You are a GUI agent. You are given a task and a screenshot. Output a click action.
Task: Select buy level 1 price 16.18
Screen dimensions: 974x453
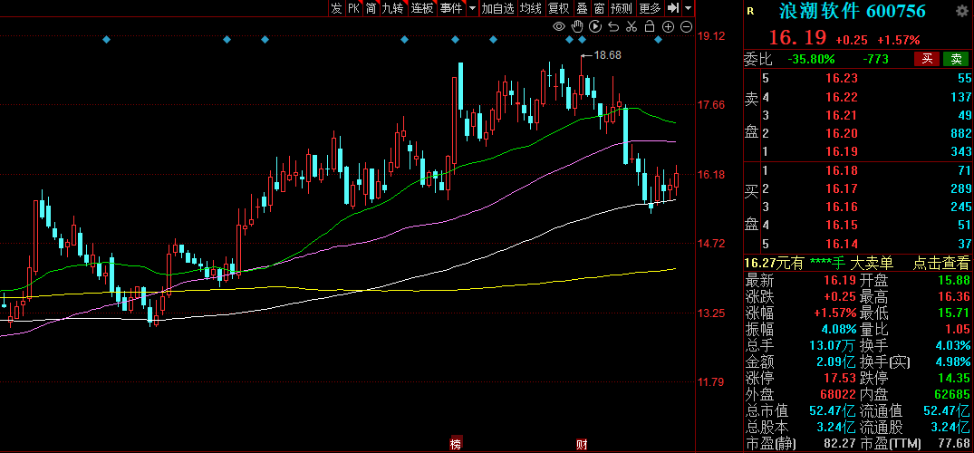(x=841, y=170)
